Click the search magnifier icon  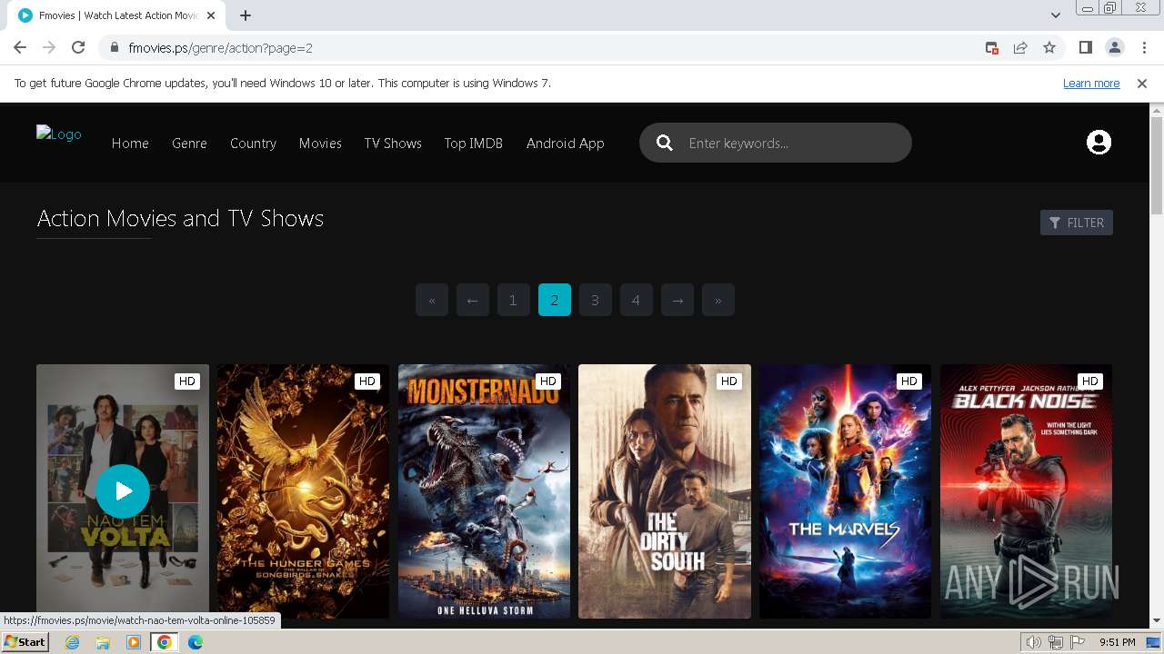coord(665,143)
